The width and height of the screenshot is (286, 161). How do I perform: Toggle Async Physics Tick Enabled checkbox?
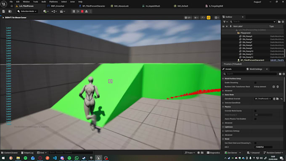tap(255, 119)
